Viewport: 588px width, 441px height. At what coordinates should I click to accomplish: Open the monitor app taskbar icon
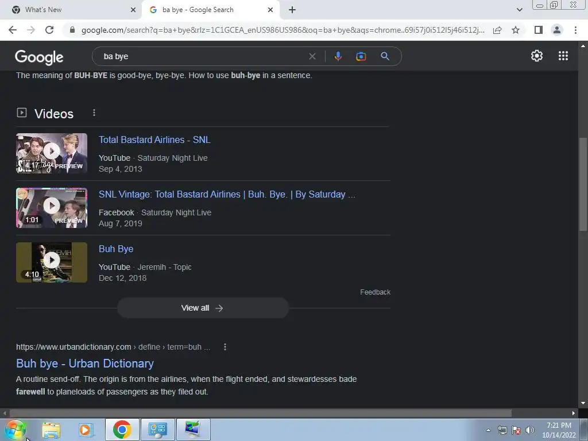point(193,430)
